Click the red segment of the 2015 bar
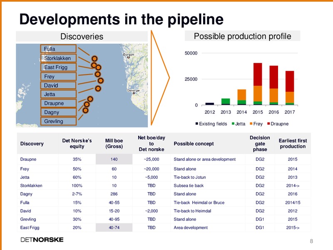This screenshot has height=250, width=333. pyautogui.click(x=258, y=75)
